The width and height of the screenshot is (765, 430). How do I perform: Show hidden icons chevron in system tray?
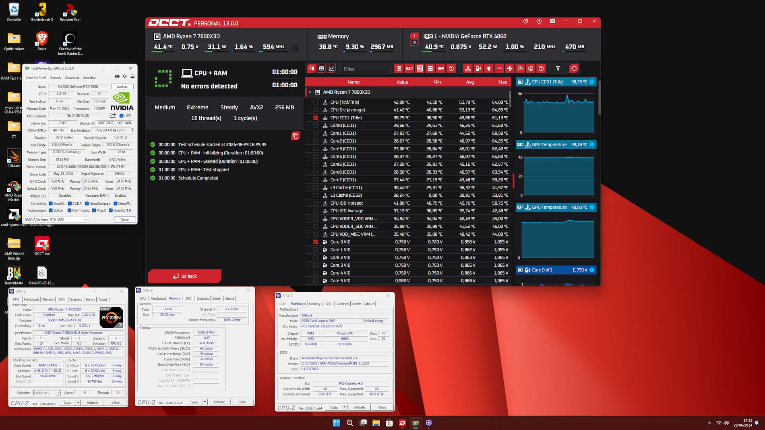[709, 423]
